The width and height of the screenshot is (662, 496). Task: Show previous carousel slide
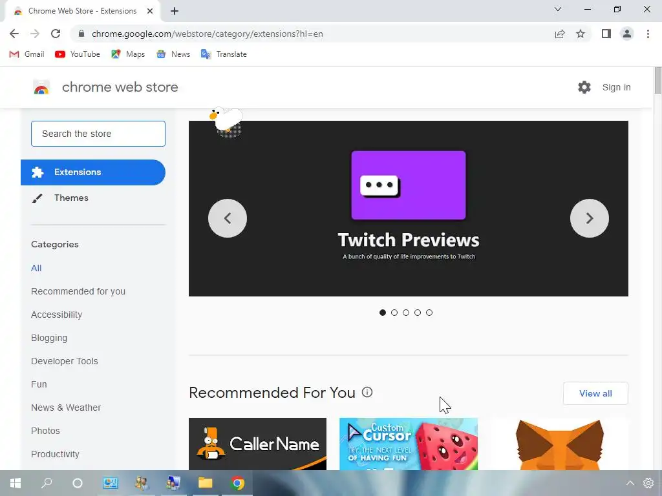pyautogui.click(x=228, y=218)
